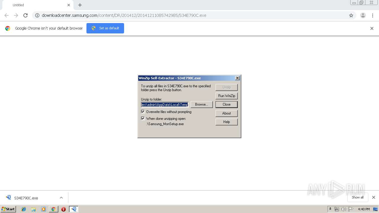Open the red Opera icon in taskbar
The width and height of the screenshot is (379, 213).
coord(63,209)
